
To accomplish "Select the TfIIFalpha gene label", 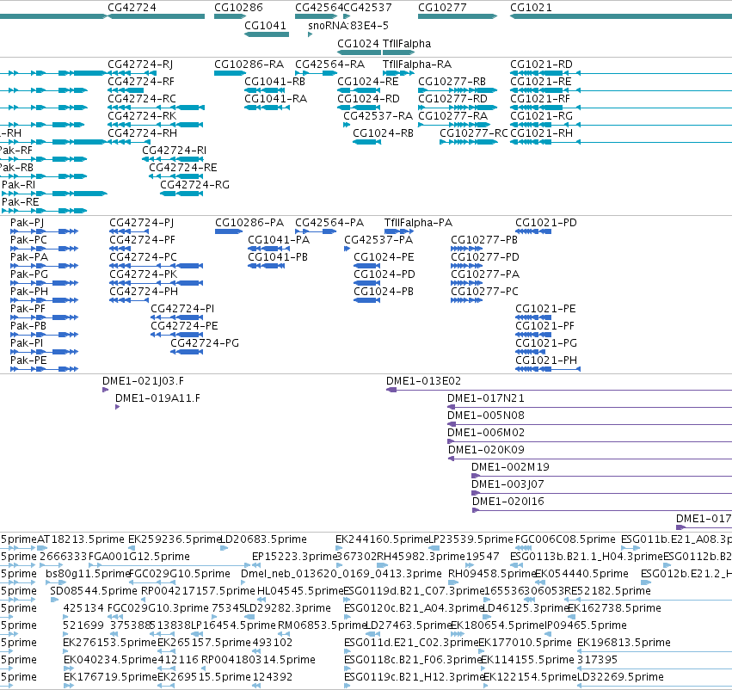I will coord(407,43).
